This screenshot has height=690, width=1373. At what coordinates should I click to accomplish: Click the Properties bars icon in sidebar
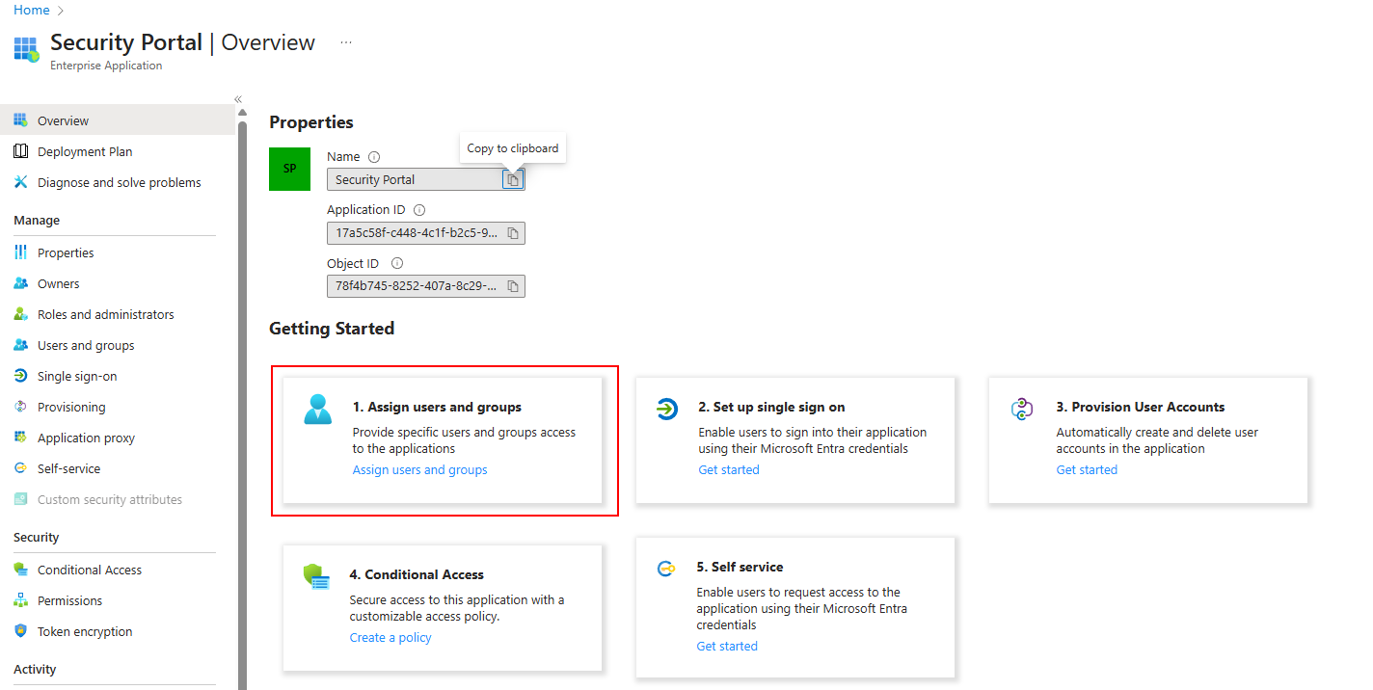[20, 252]
